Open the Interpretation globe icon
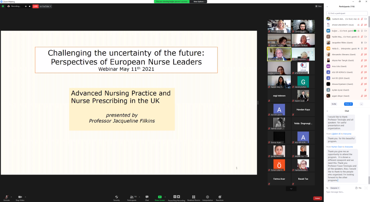Screen dimensions: 370x202 pos(207,197)
